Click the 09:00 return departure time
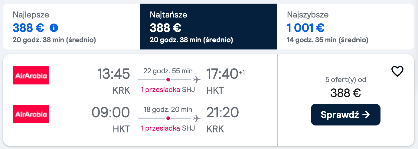Screen dimensions: 418x149 [x=111, y=113]
